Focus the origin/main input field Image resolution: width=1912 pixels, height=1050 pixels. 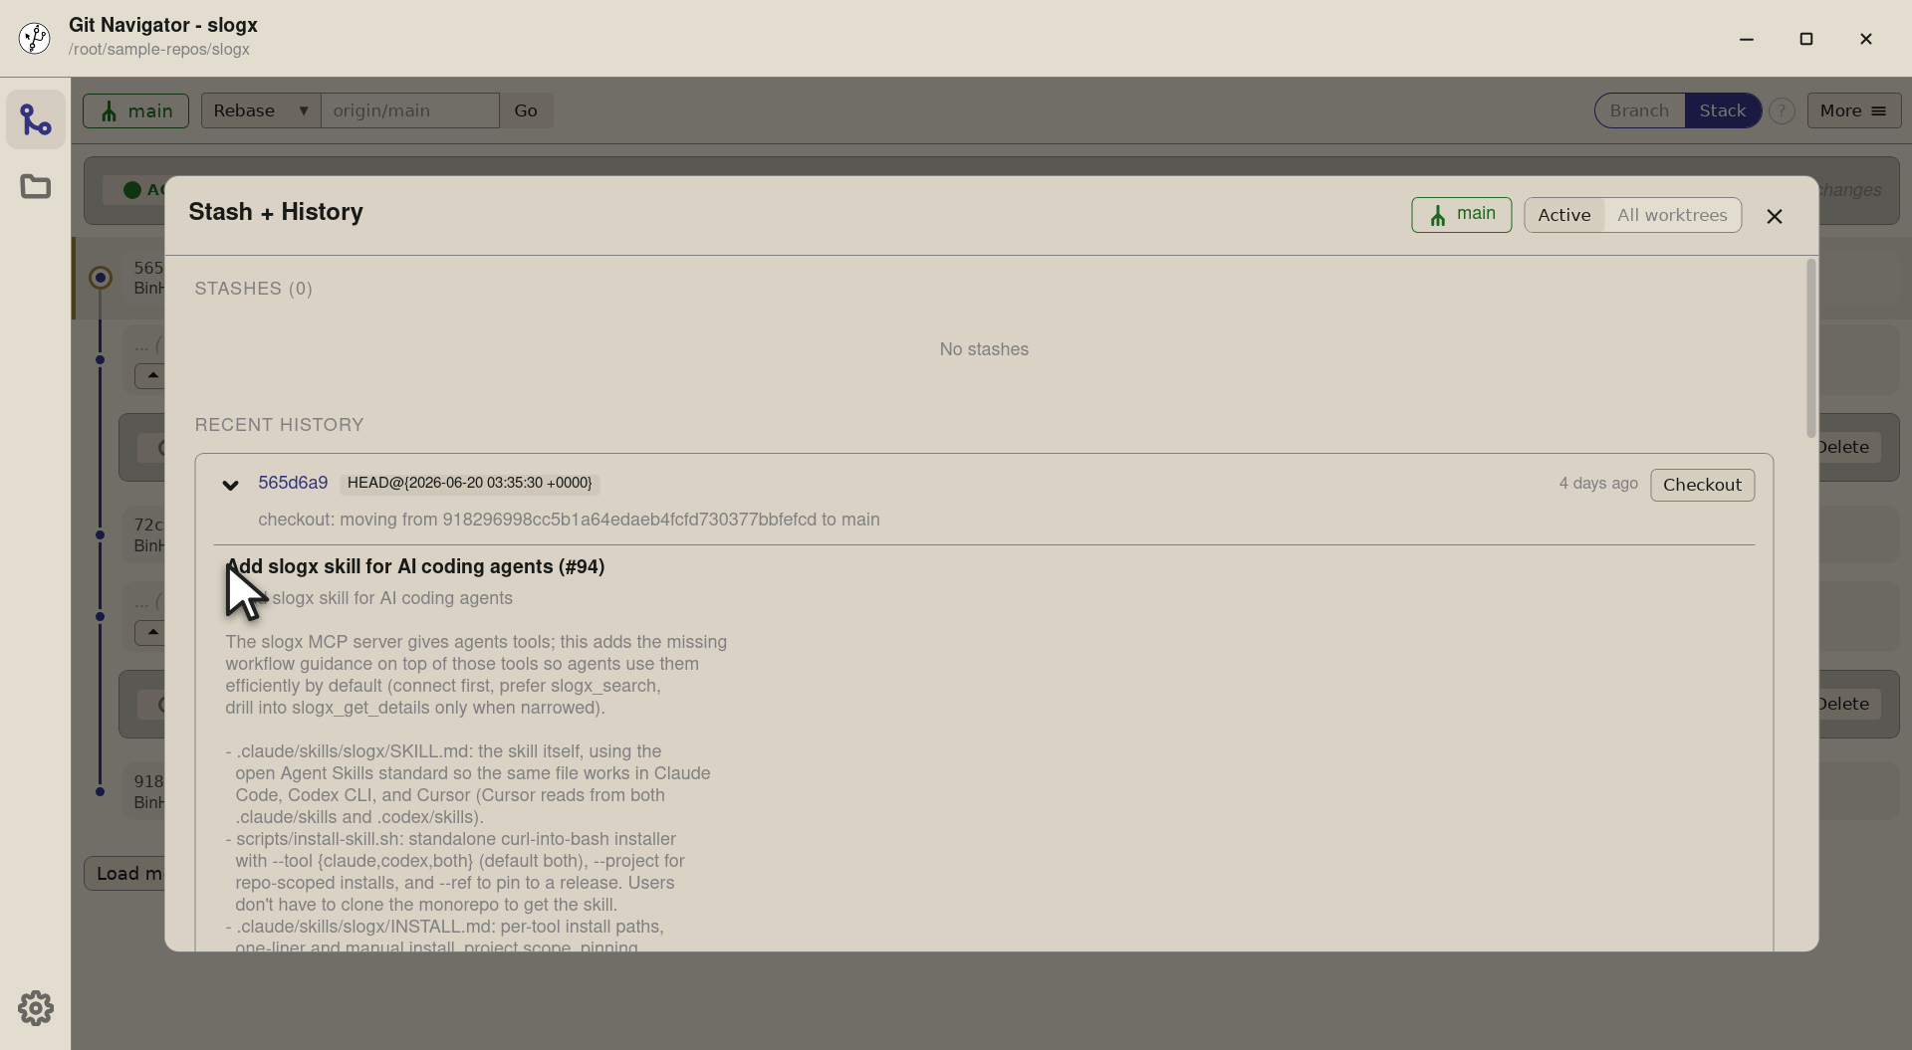tap(409, 110)
